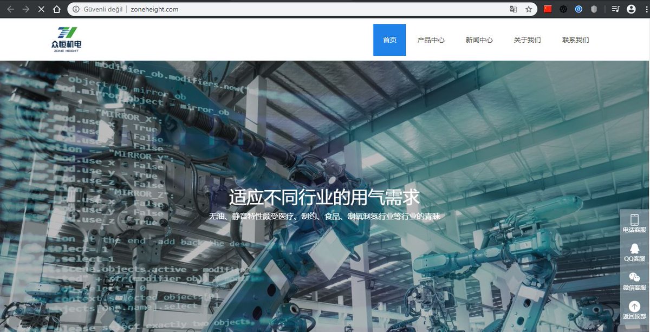The width and height of the screenshot is (650, 332).
Task: Translate this page using the translate icon
Action: (513, 9)
